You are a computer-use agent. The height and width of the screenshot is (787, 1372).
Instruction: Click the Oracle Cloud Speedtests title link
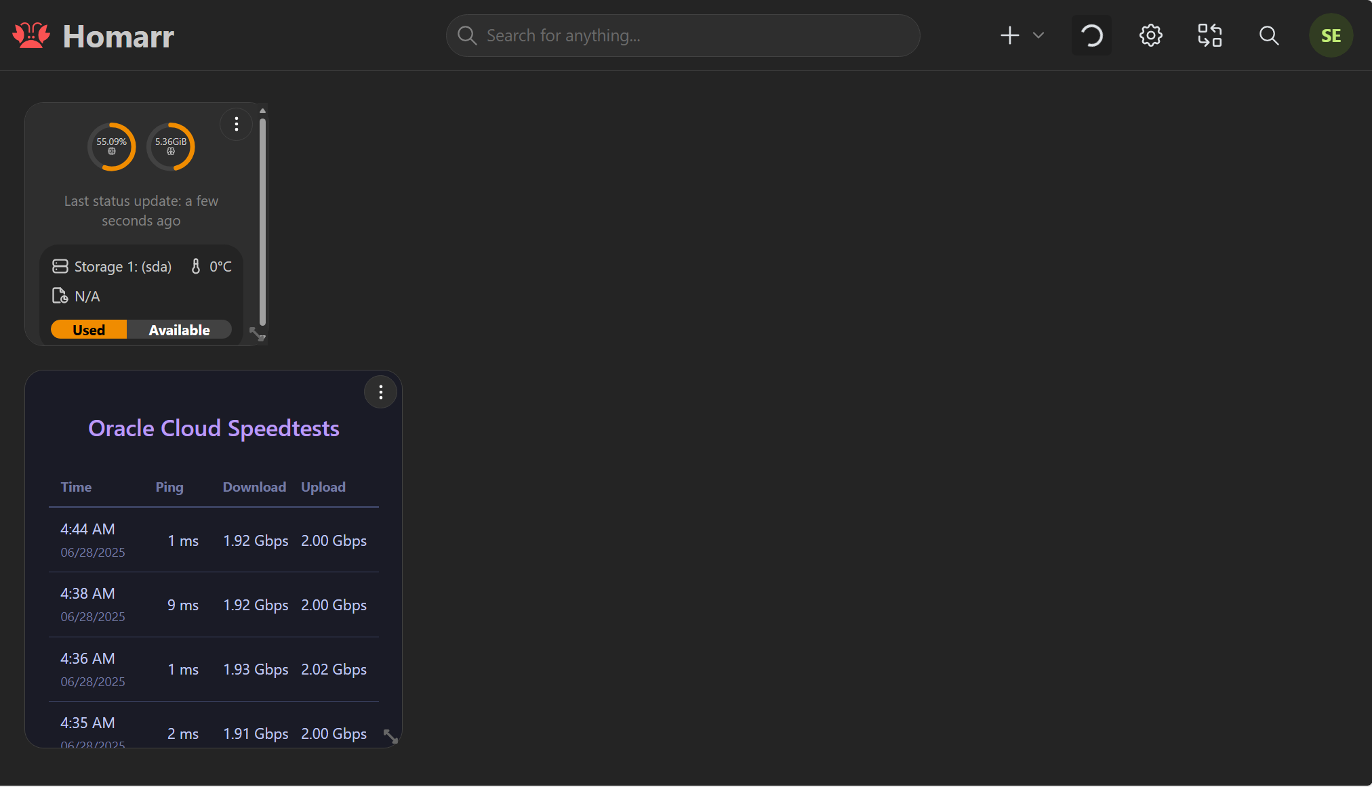pos(214,429)
